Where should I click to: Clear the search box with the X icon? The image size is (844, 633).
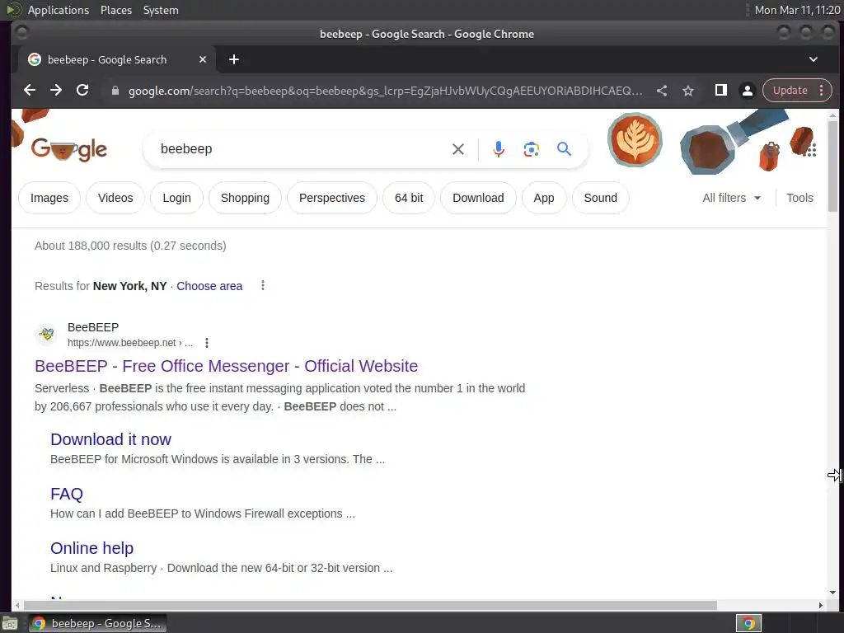click(x=458, y=149)
